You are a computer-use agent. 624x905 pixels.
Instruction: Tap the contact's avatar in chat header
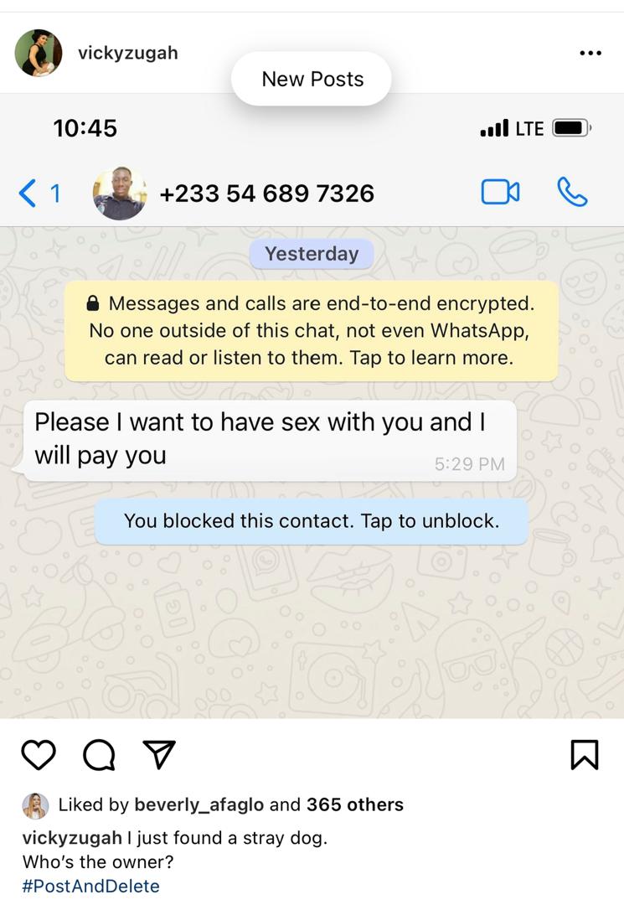click(120, 194)
